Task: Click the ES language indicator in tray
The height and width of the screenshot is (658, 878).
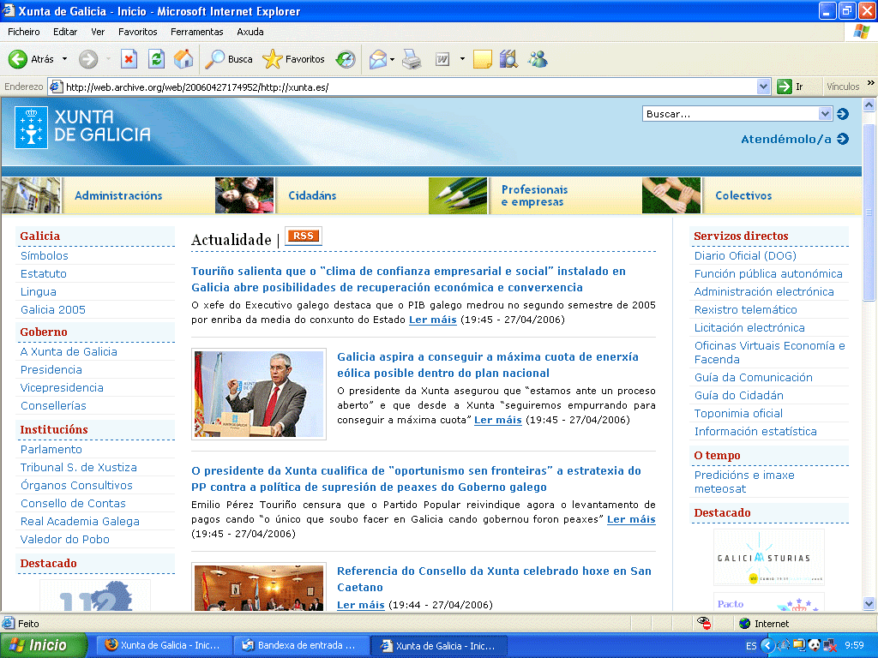Action: (x=751, y=646)
